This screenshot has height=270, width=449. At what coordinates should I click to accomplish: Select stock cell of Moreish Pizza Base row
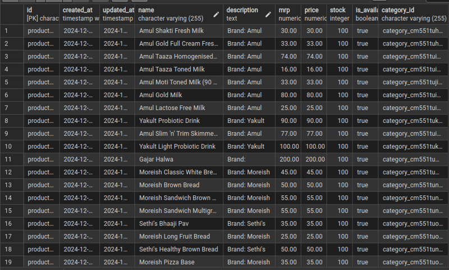click(x=340, y=262)
